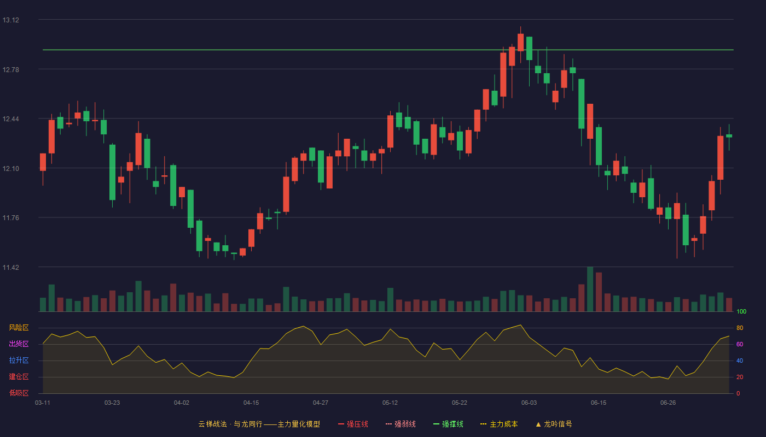
Task: Click the 05-22 date label
Action: (460, 403)
